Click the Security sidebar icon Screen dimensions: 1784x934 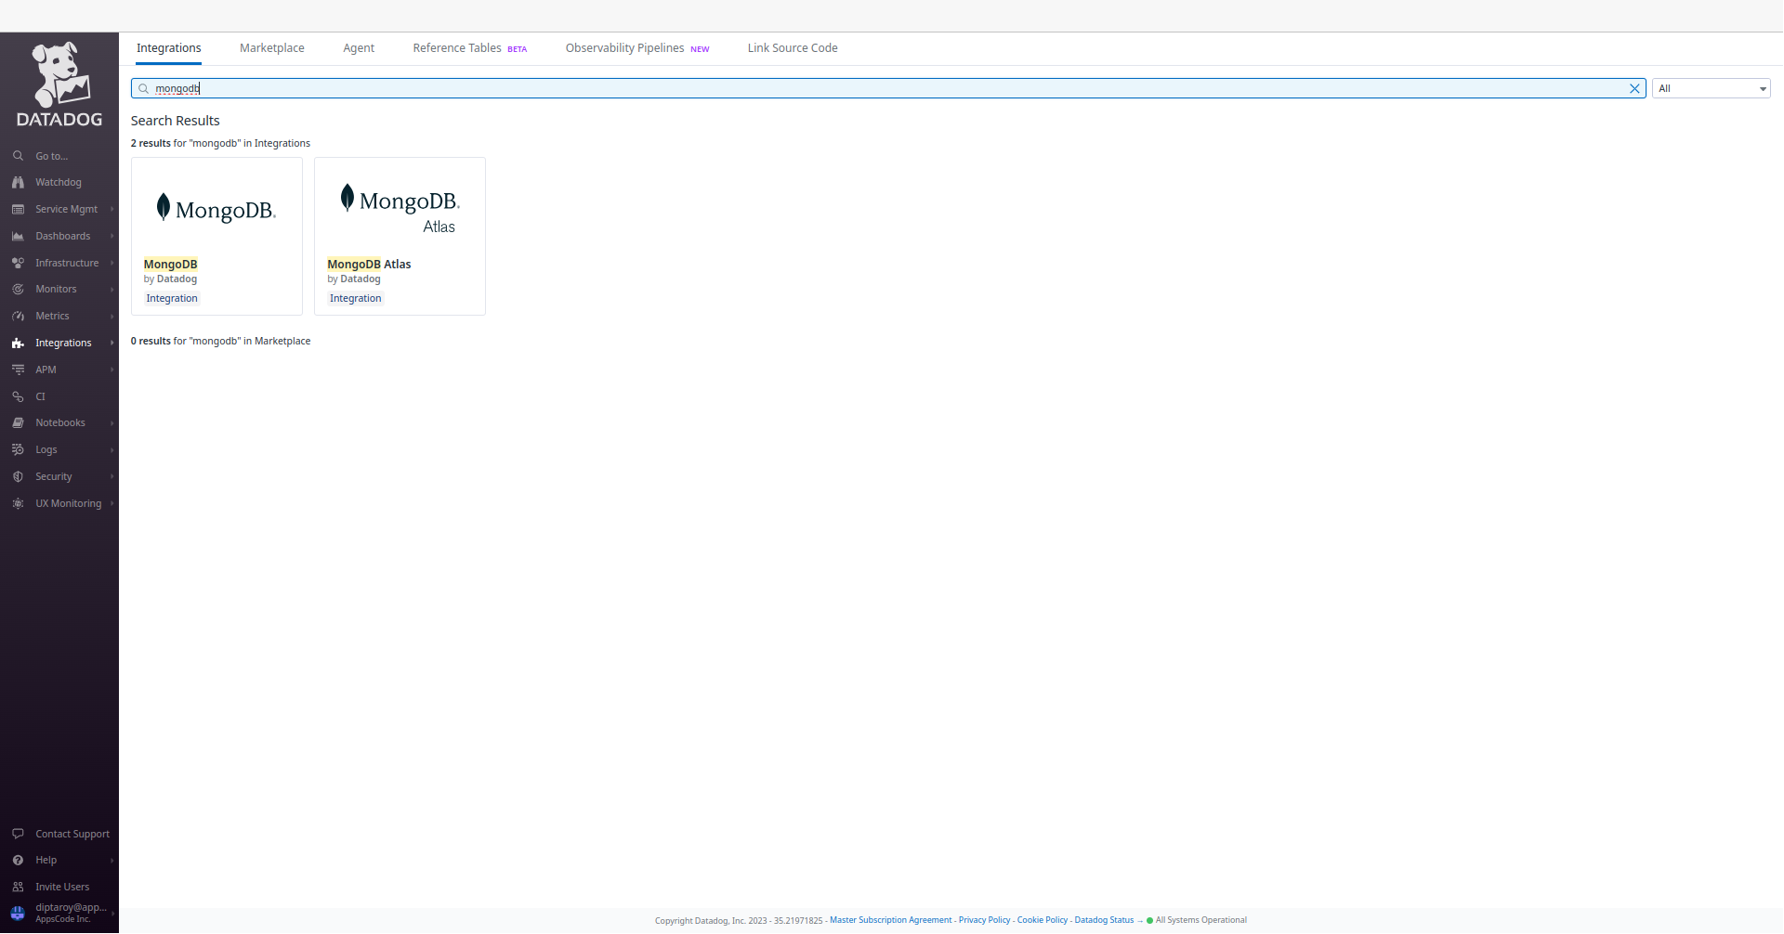pyautogui.click(x=19, y=476)
